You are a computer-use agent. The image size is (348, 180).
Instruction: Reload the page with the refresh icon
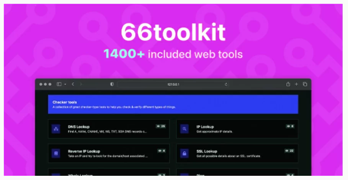(226, 84)
